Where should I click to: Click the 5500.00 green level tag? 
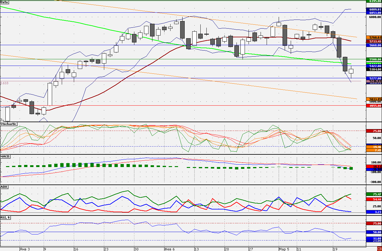tap(374, 60)
